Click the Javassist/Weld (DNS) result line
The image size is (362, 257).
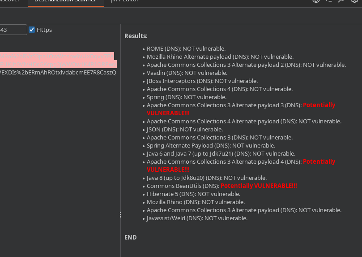coord(197,218)
